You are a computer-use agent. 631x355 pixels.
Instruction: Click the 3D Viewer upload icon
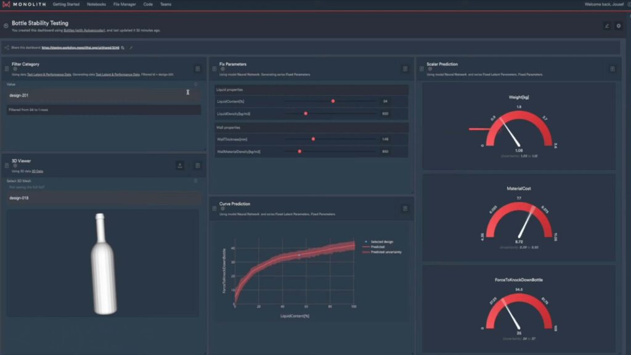(180, 165)
